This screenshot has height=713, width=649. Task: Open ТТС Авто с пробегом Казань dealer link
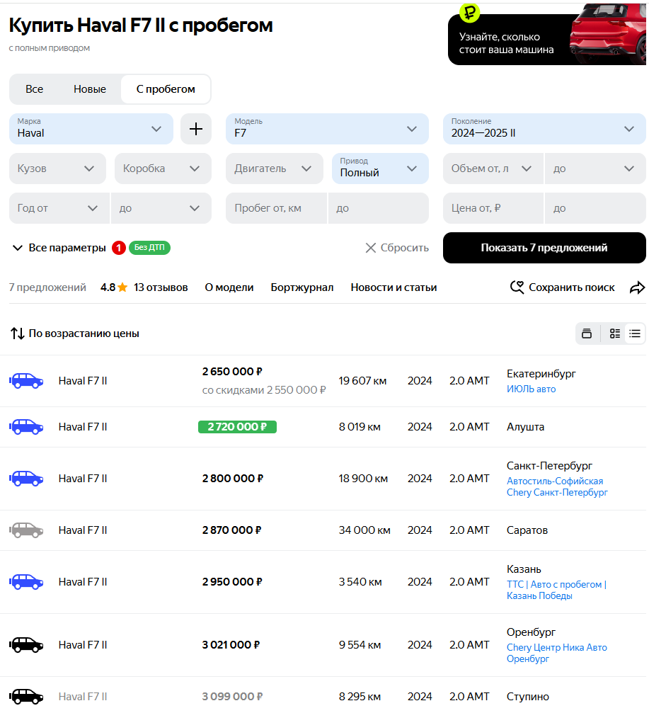[x=557, y=591]
